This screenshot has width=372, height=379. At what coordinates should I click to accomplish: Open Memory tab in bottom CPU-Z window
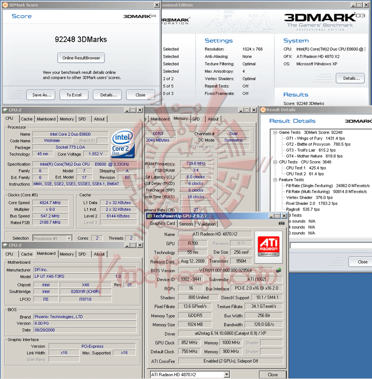[x=66, y=254]
